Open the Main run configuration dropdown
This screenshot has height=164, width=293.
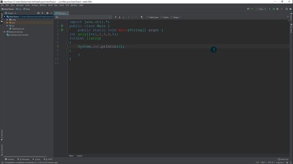pos(261,9)
